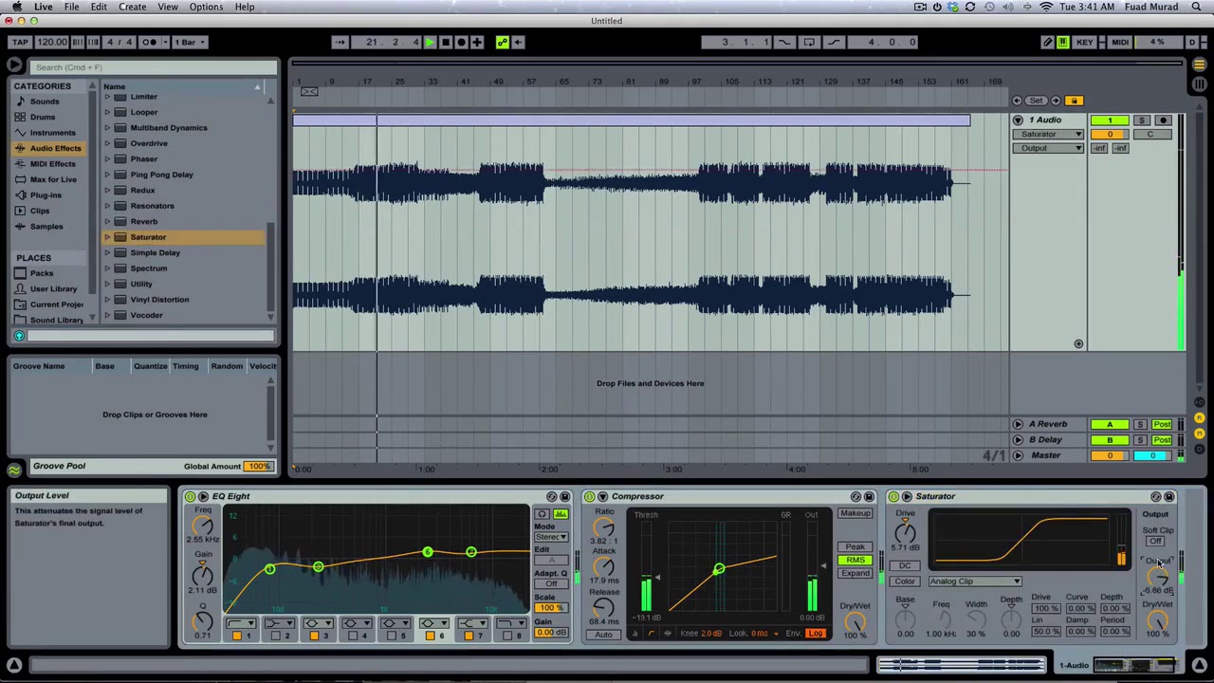This screenshot has width=1214, height=683.
Task: Click the Overdub plus button
Action: coord(476,42)
